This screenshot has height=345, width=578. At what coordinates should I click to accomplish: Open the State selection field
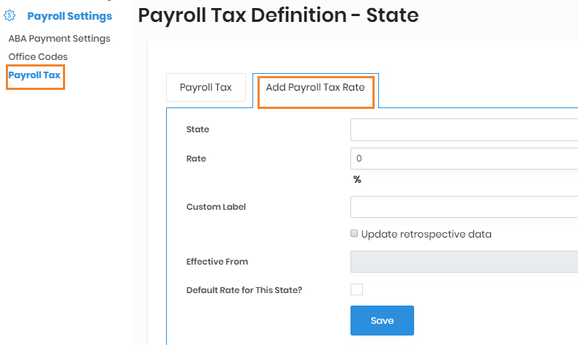point(464,129)
